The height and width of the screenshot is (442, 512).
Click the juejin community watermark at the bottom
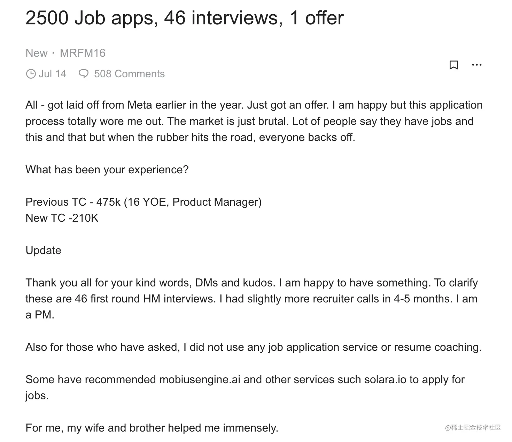click(473, 427)
